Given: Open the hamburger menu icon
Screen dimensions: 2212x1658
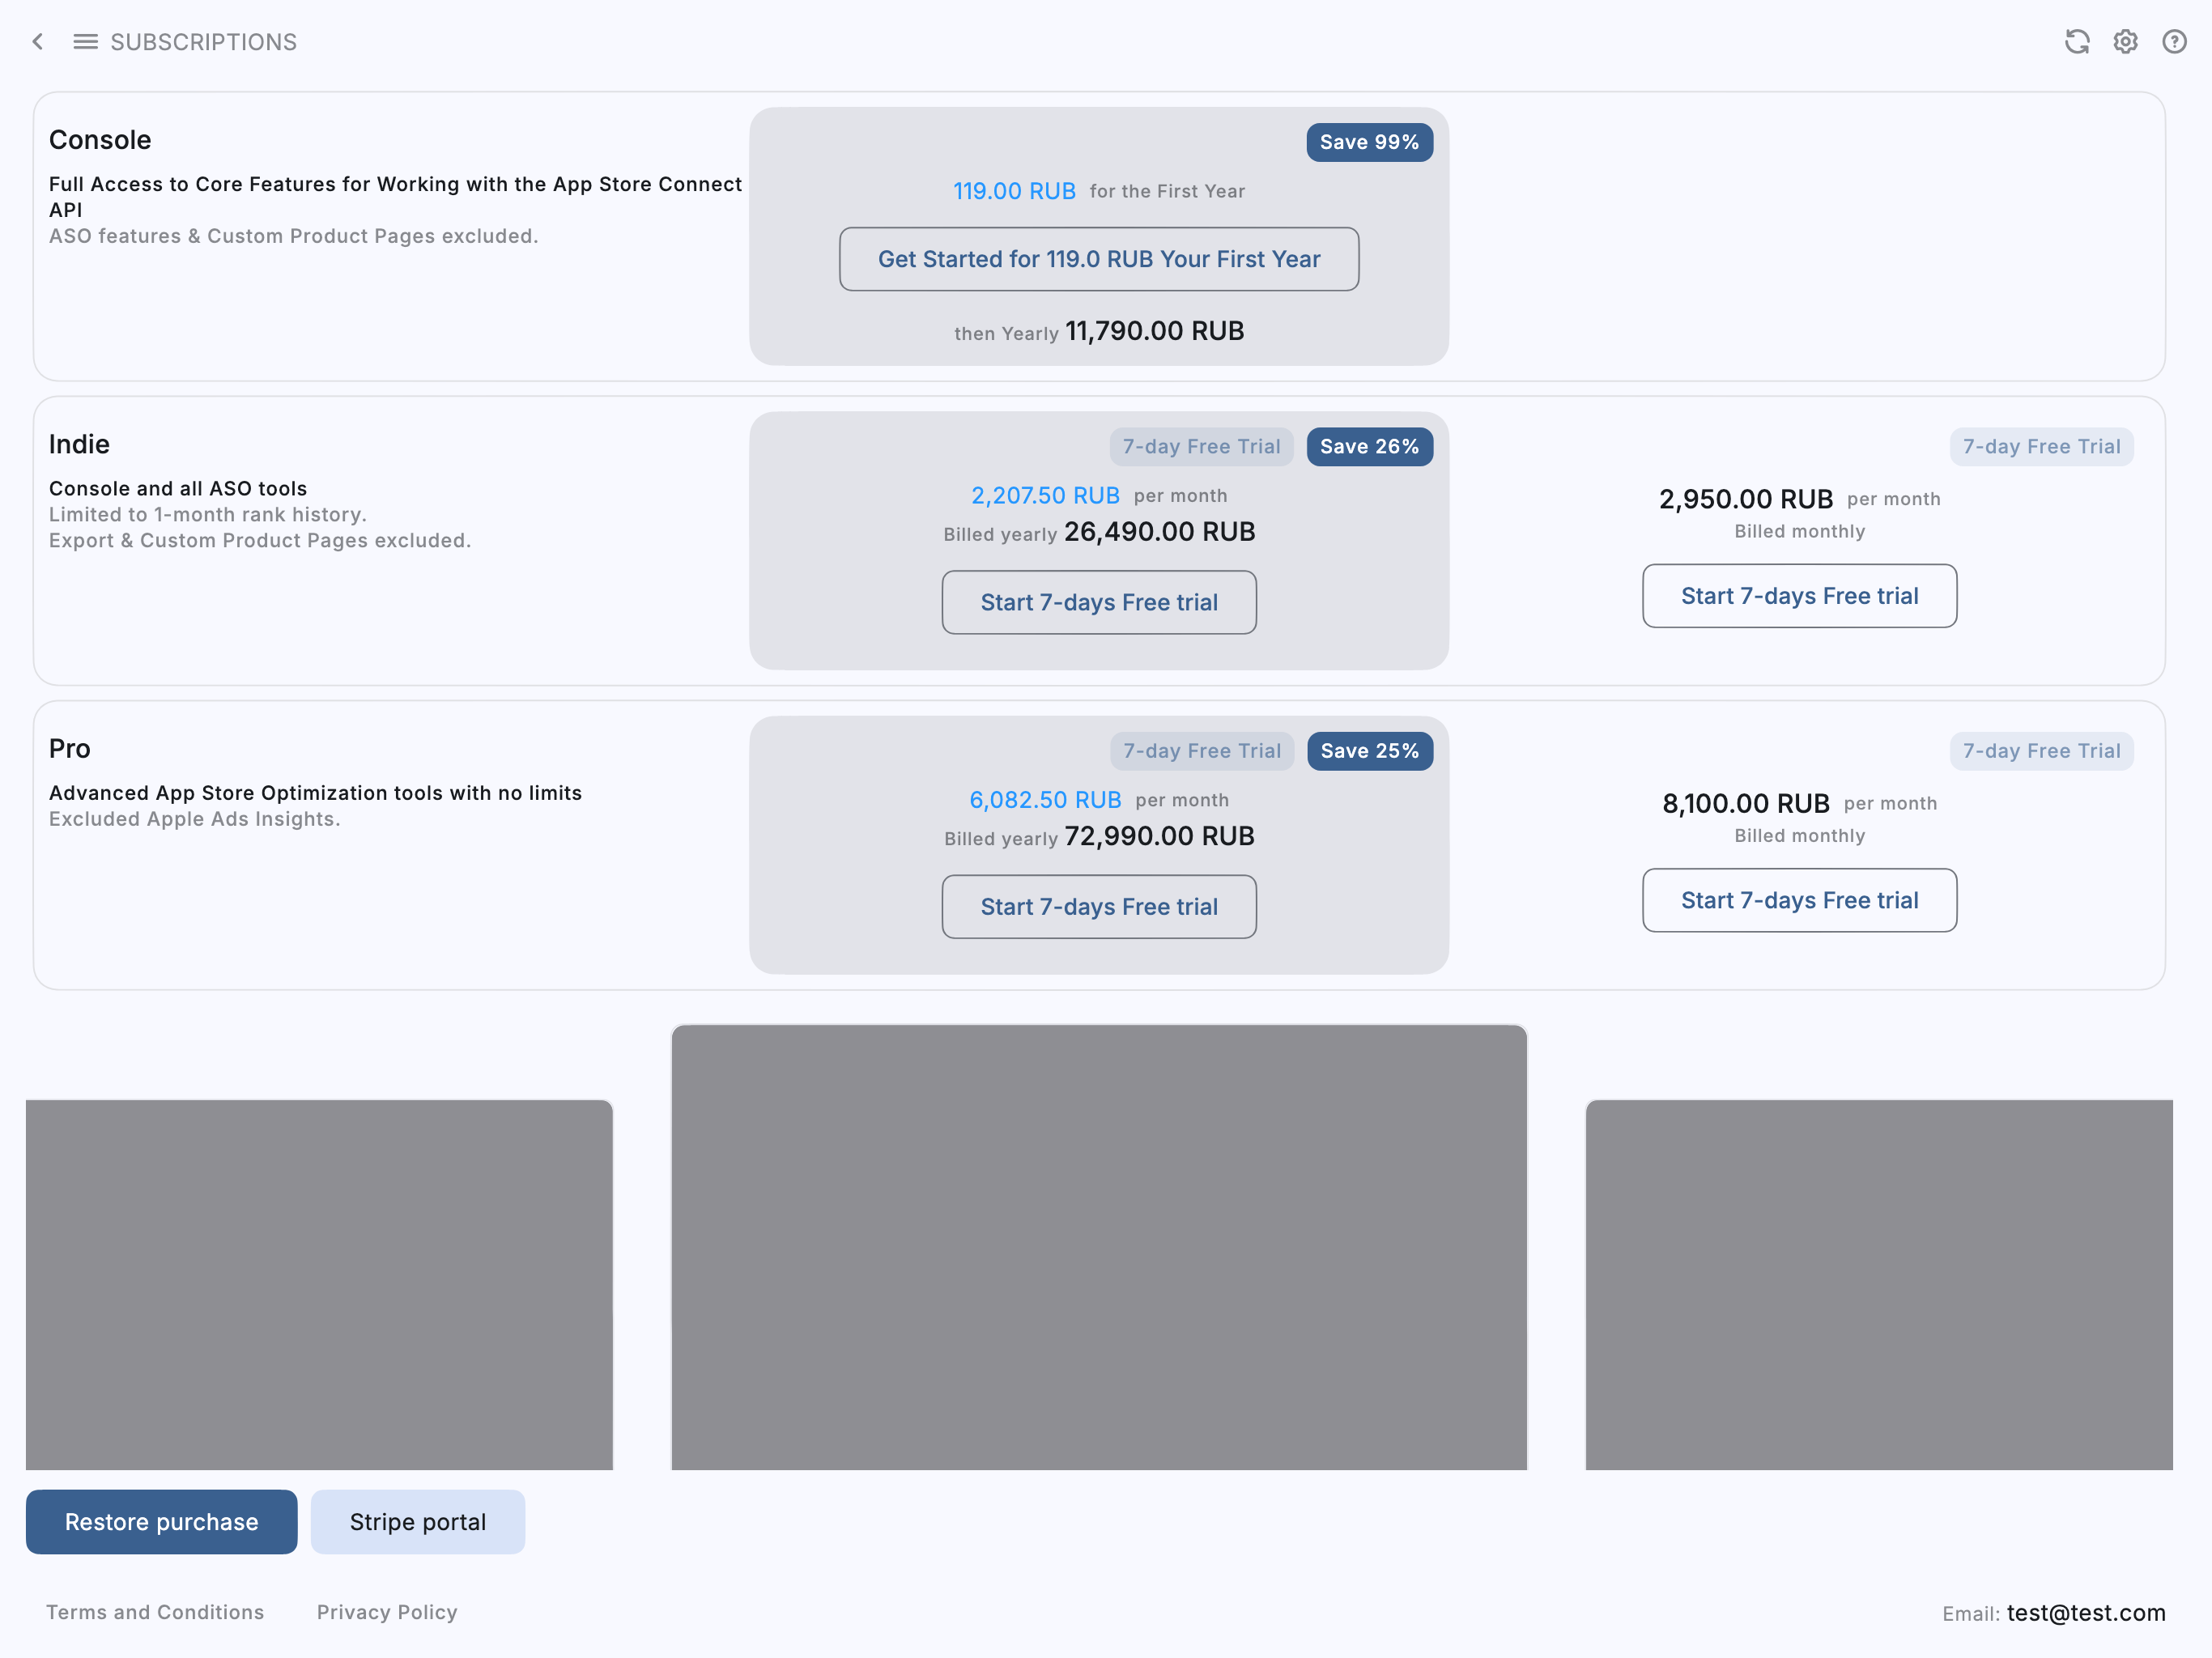Looking at the screenshot, I should pos(85,41).
